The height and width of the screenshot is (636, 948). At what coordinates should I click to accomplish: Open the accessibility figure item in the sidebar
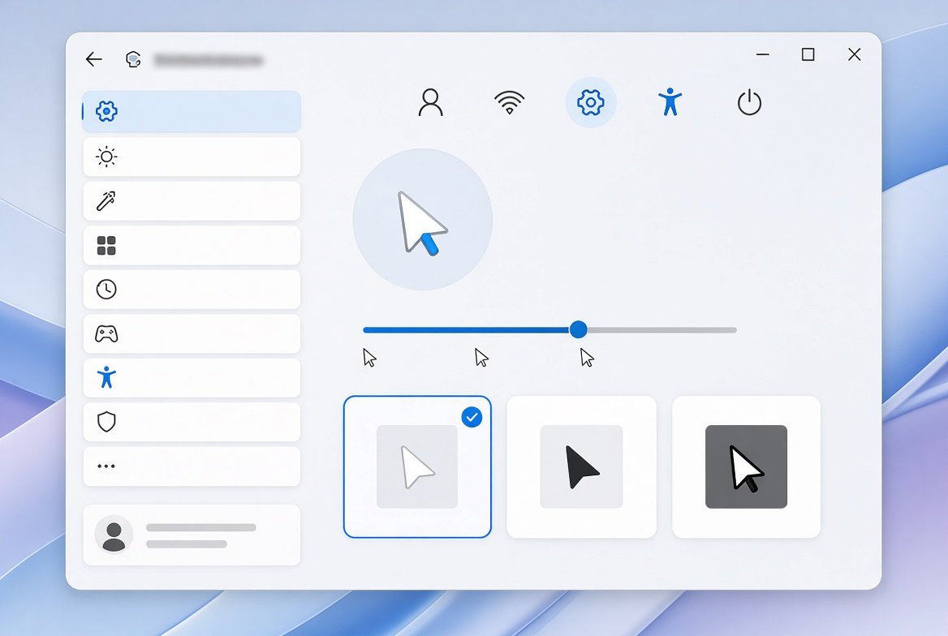click(x=192, y=378)
